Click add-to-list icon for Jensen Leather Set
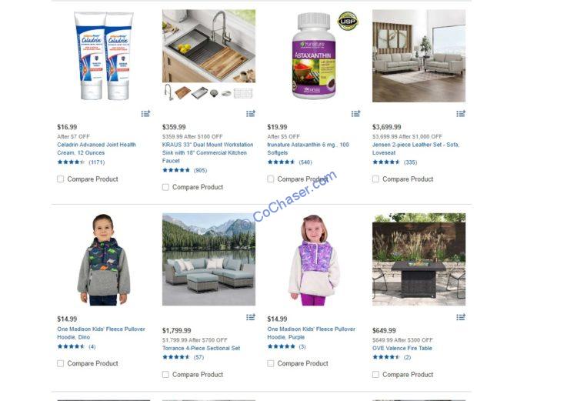This screenshot has width=577, height=401. click(461, 113)
